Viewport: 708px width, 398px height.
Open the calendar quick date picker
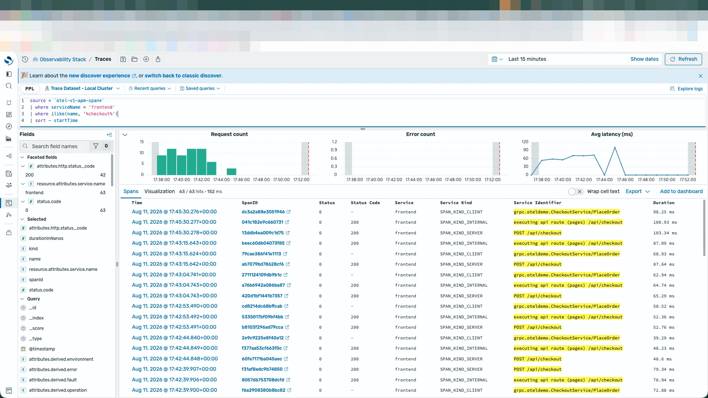point(497,59)
